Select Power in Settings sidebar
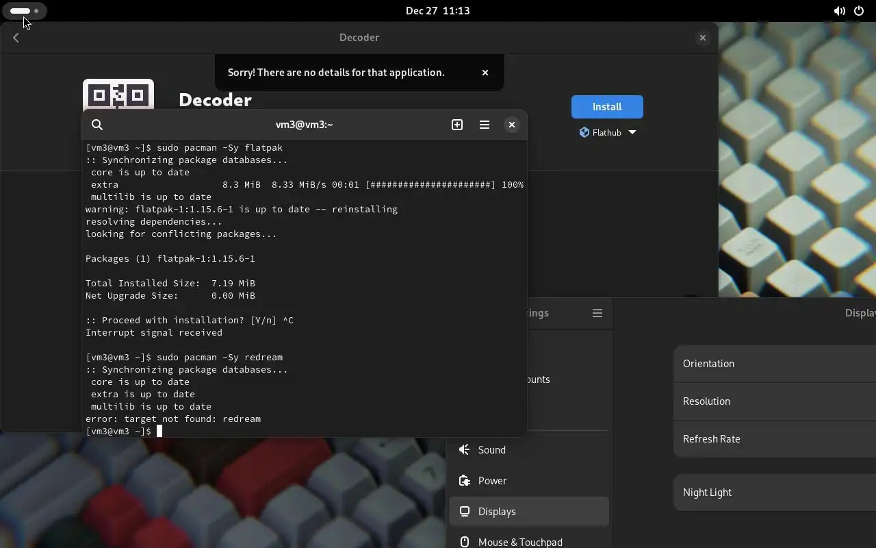Image resolution: width=876 pixels, height=548 pixels. pos(529,481)
